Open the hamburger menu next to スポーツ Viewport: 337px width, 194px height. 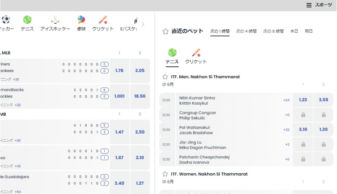pyautogui.click(x=309, y=5)
